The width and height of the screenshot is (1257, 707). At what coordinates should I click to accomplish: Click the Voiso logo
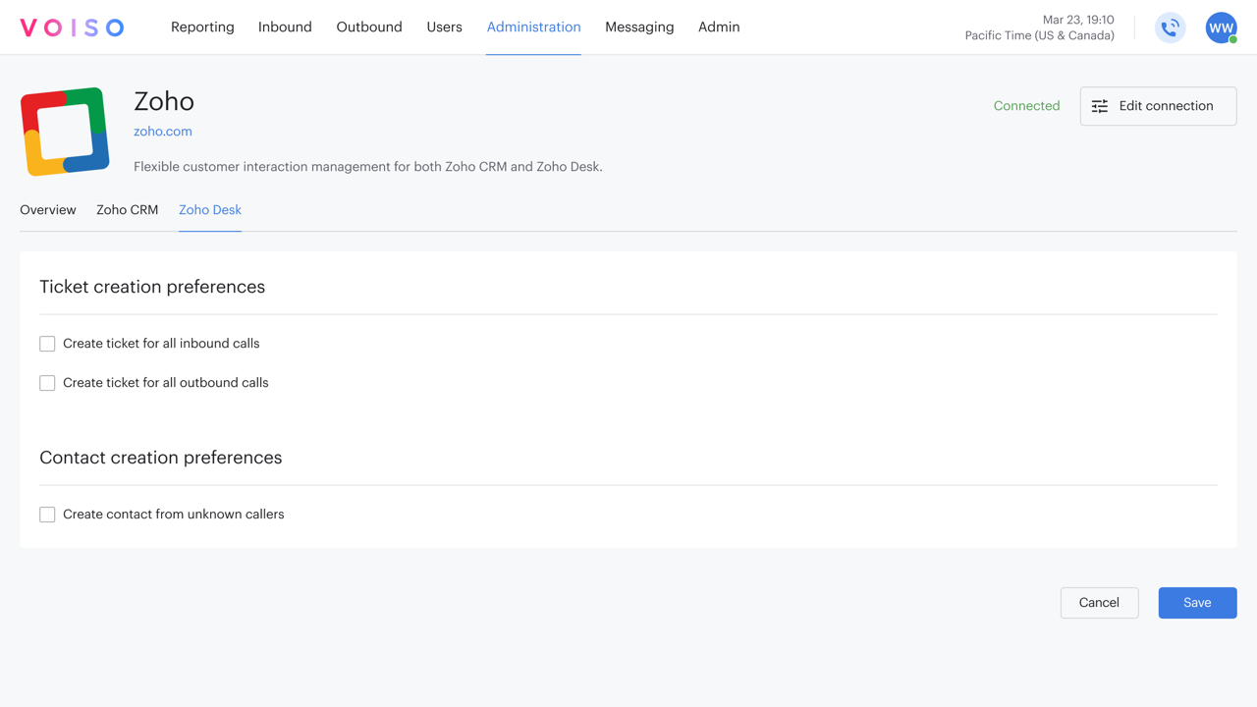(72, 27)
